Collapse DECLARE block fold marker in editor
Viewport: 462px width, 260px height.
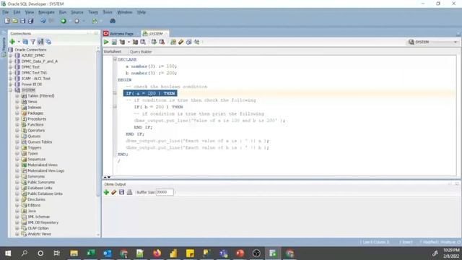pyautogui.click(x=115, y=59)
